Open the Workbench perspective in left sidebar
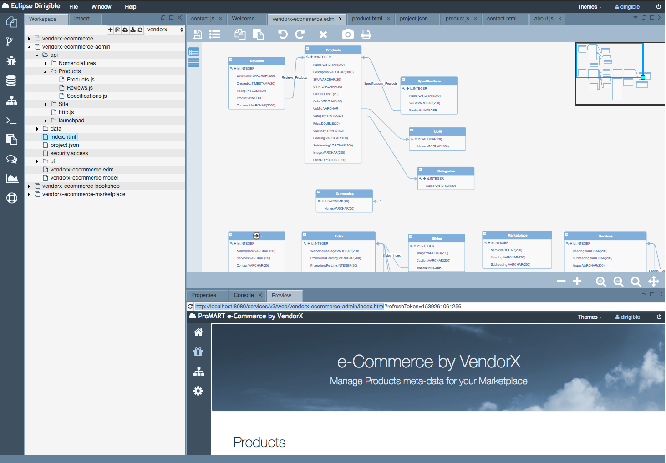 (12, 22)
